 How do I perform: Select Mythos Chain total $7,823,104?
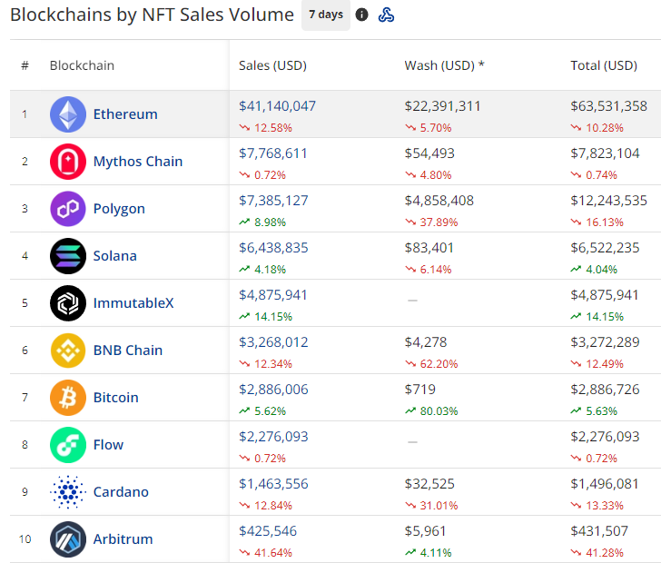coord(605,153)
